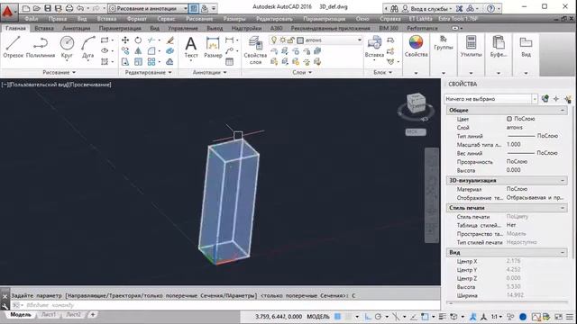577x324 pixels.
Task: Expand the Редактирование panel
Action: [x=148, y=72]
